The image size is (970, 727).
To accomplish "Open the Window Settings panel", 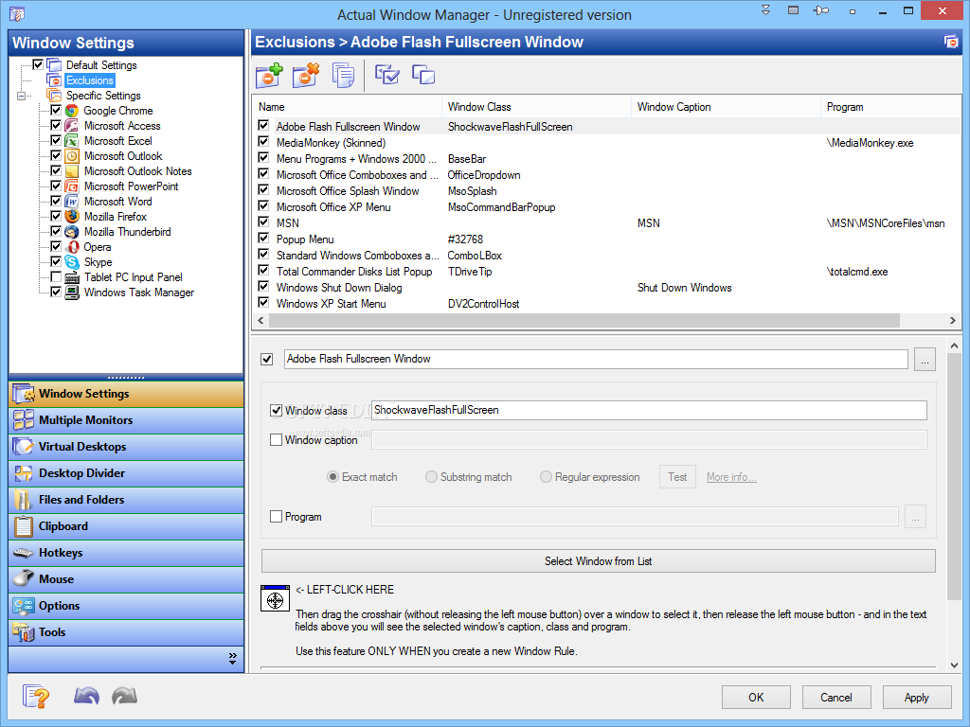I will coord(126,394).
